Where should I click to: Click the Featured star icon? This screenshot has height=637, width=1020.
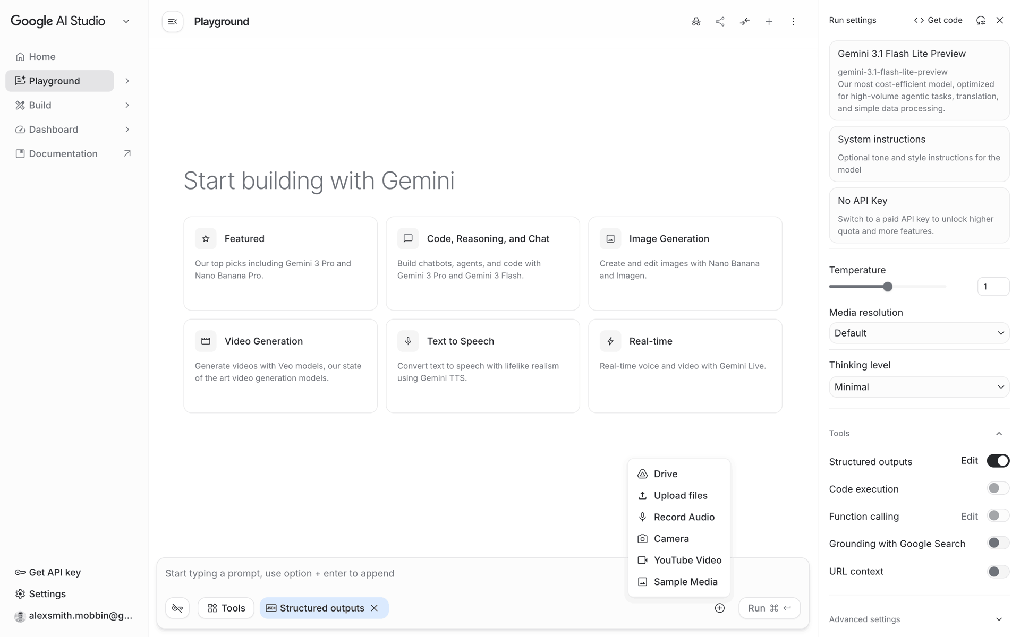pos(206,239)
